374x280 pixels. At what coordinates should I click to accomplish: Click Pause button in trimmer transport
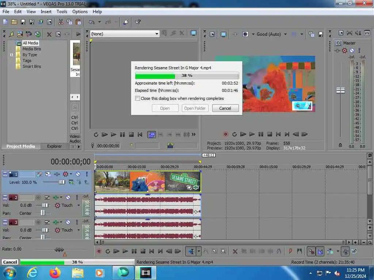click(122, 135)
